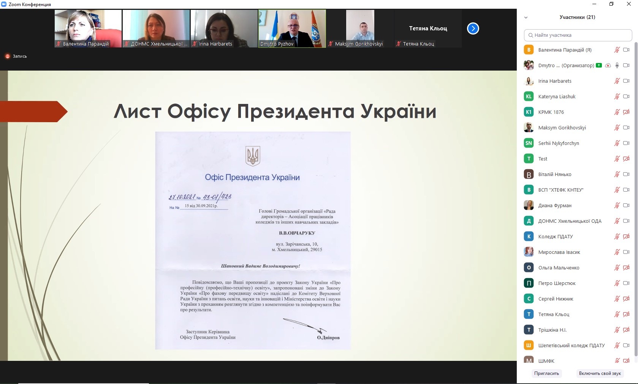The height and width of the screenshot is (384, 638).
Task: Select participant Диана Фурман in the list
Action: (554, 205)
